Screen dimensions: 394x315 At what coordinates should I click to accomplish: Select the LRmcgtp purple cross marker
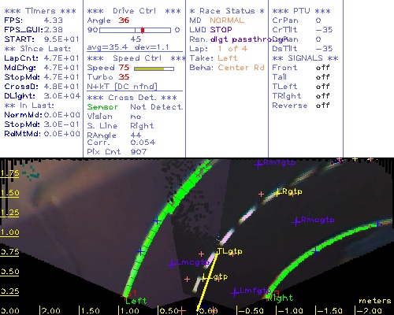pyautogui.click(x=296, y=221)
